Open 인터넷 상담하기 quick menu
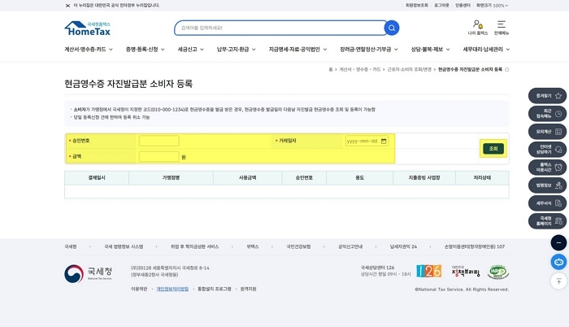 tap(547, 150)
